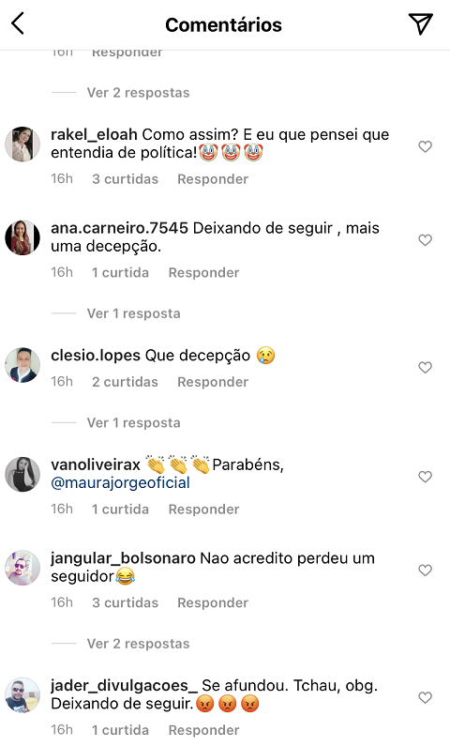Like ana.carneiro.7545's comment heart icon
The width and height of the screenshot is (450, 746).
coord(426,240)
